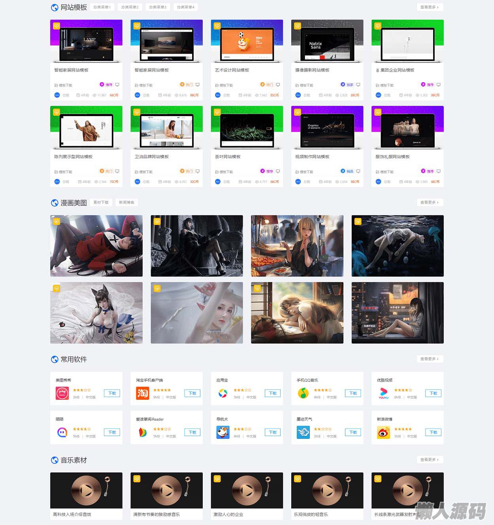
Task: Click the VIP badge on 艺术设计网站模板 card
Action: pos(217,26)
